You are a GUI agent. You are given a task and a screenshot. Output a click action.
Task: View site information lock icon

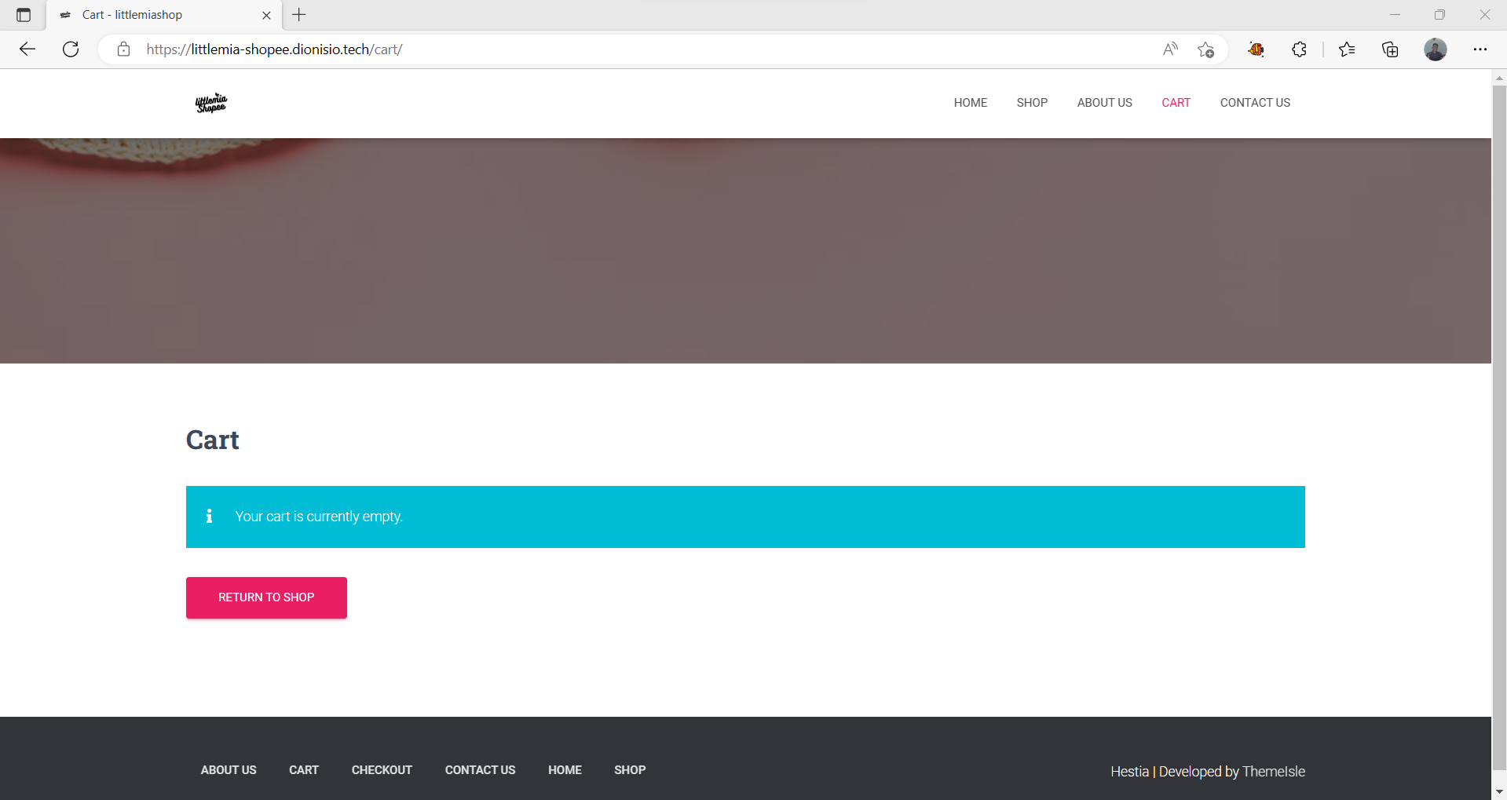point(123,49)
